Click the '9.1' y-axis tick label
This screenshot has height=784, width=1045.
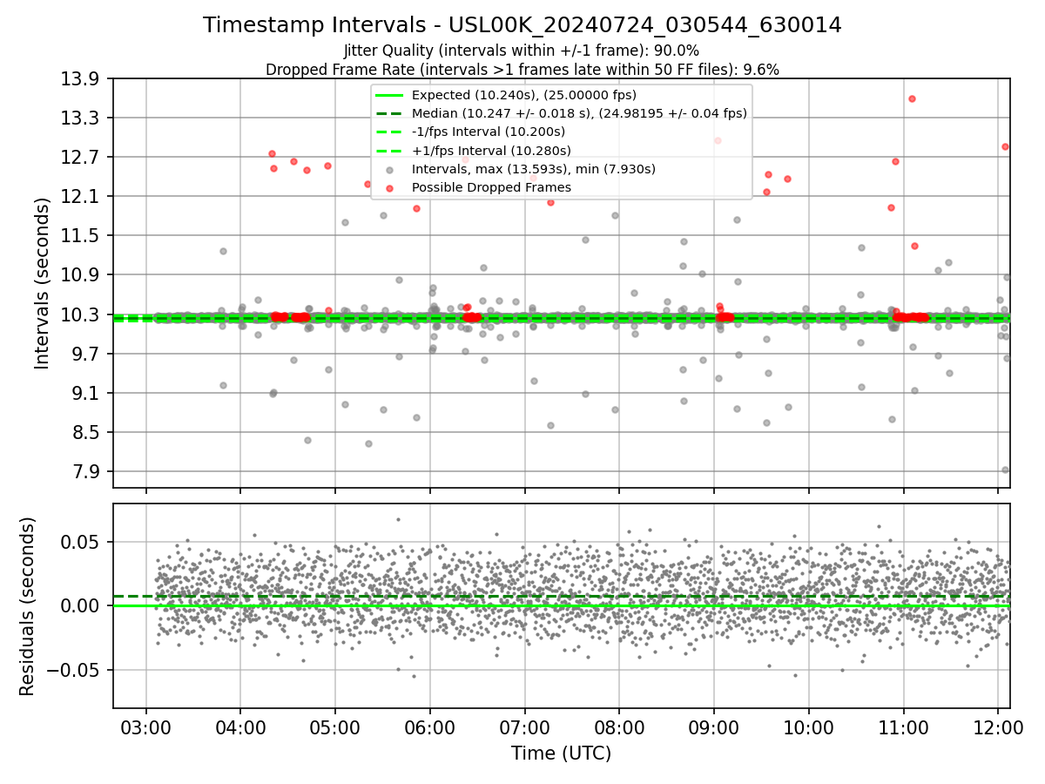coord(88,393)
